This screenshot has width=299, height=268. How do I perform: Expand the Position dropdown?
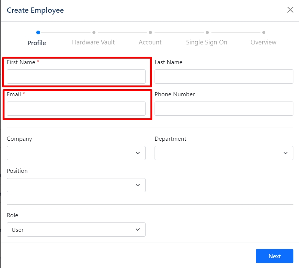[76, 185]
